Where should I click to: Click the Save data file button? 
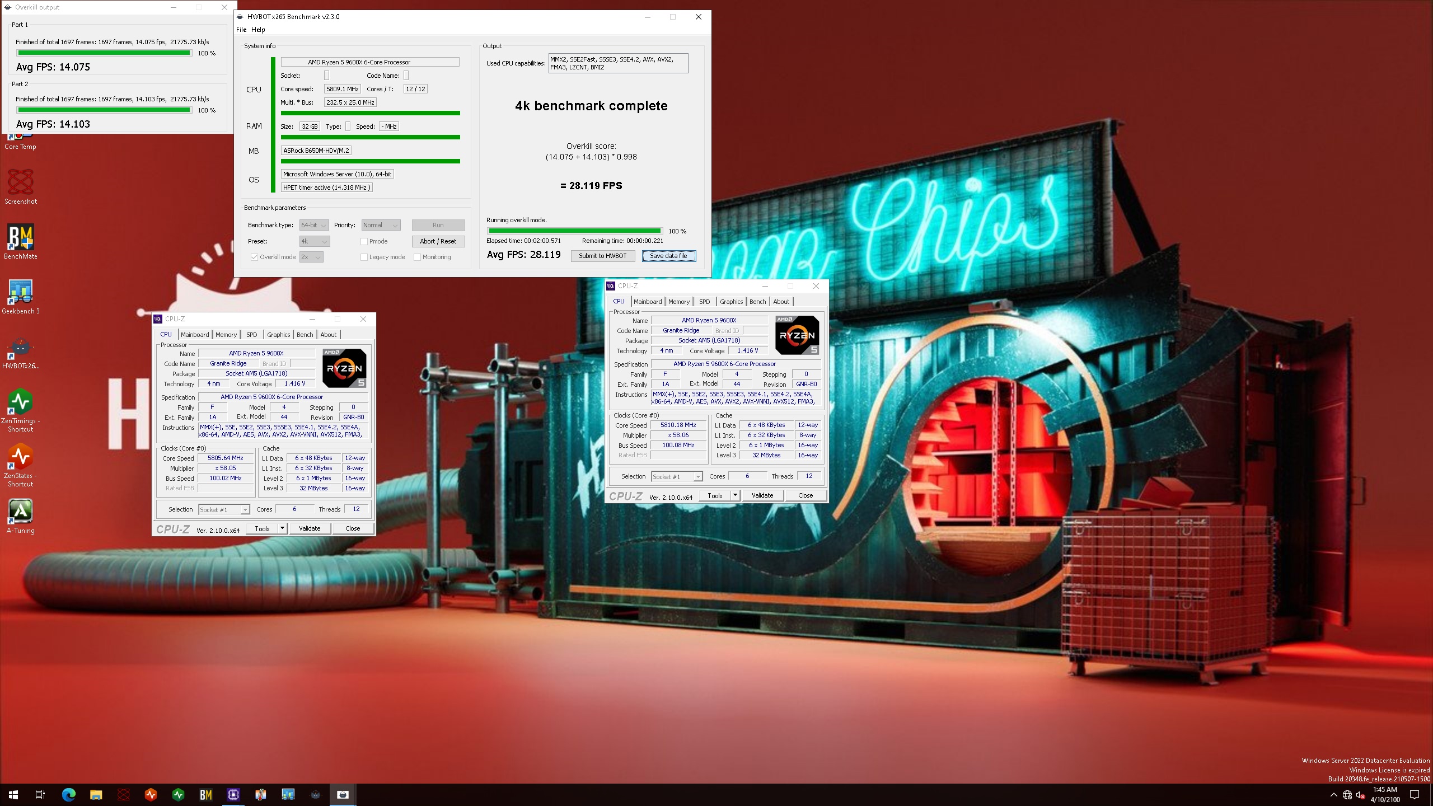coord(669,256)
